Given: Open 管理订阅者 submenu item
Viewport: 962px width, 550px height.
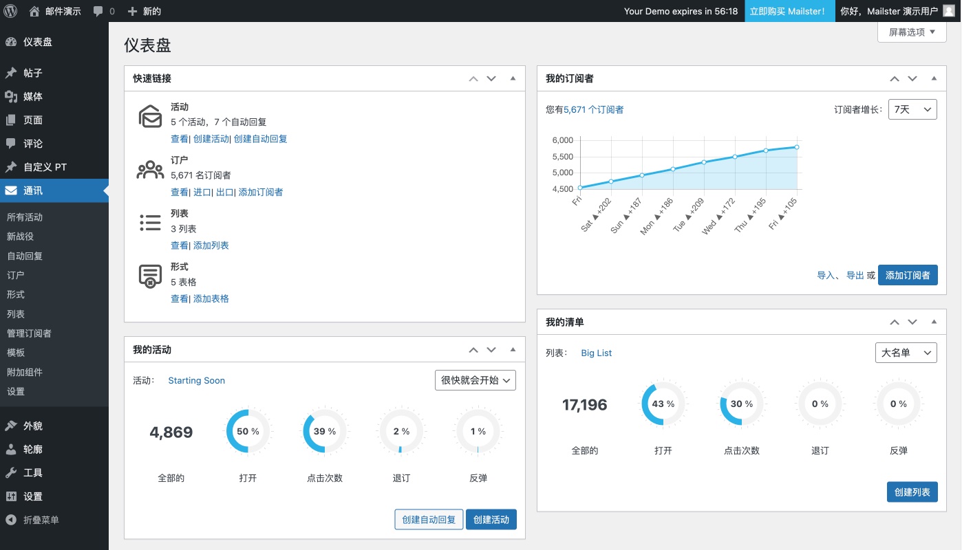Looking at the screenshot, I should coord(29,333).
